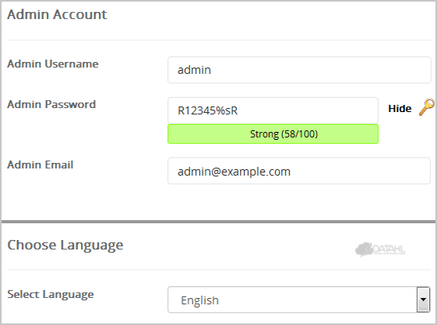
Task: Select the Admin Email input box
Action: (299, 171)
